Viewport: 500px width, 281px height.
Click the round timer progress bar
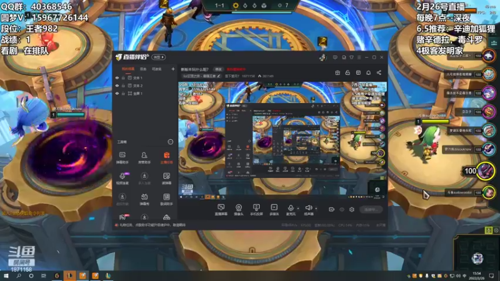[261, 12]
